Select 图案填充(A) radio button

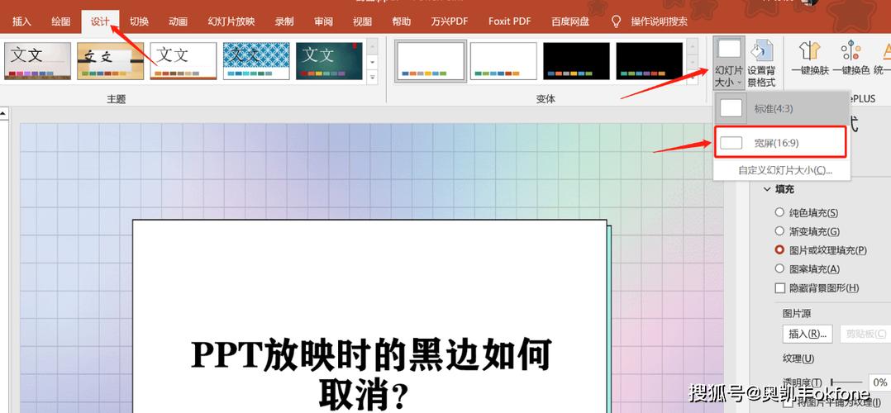coord(779,268)
